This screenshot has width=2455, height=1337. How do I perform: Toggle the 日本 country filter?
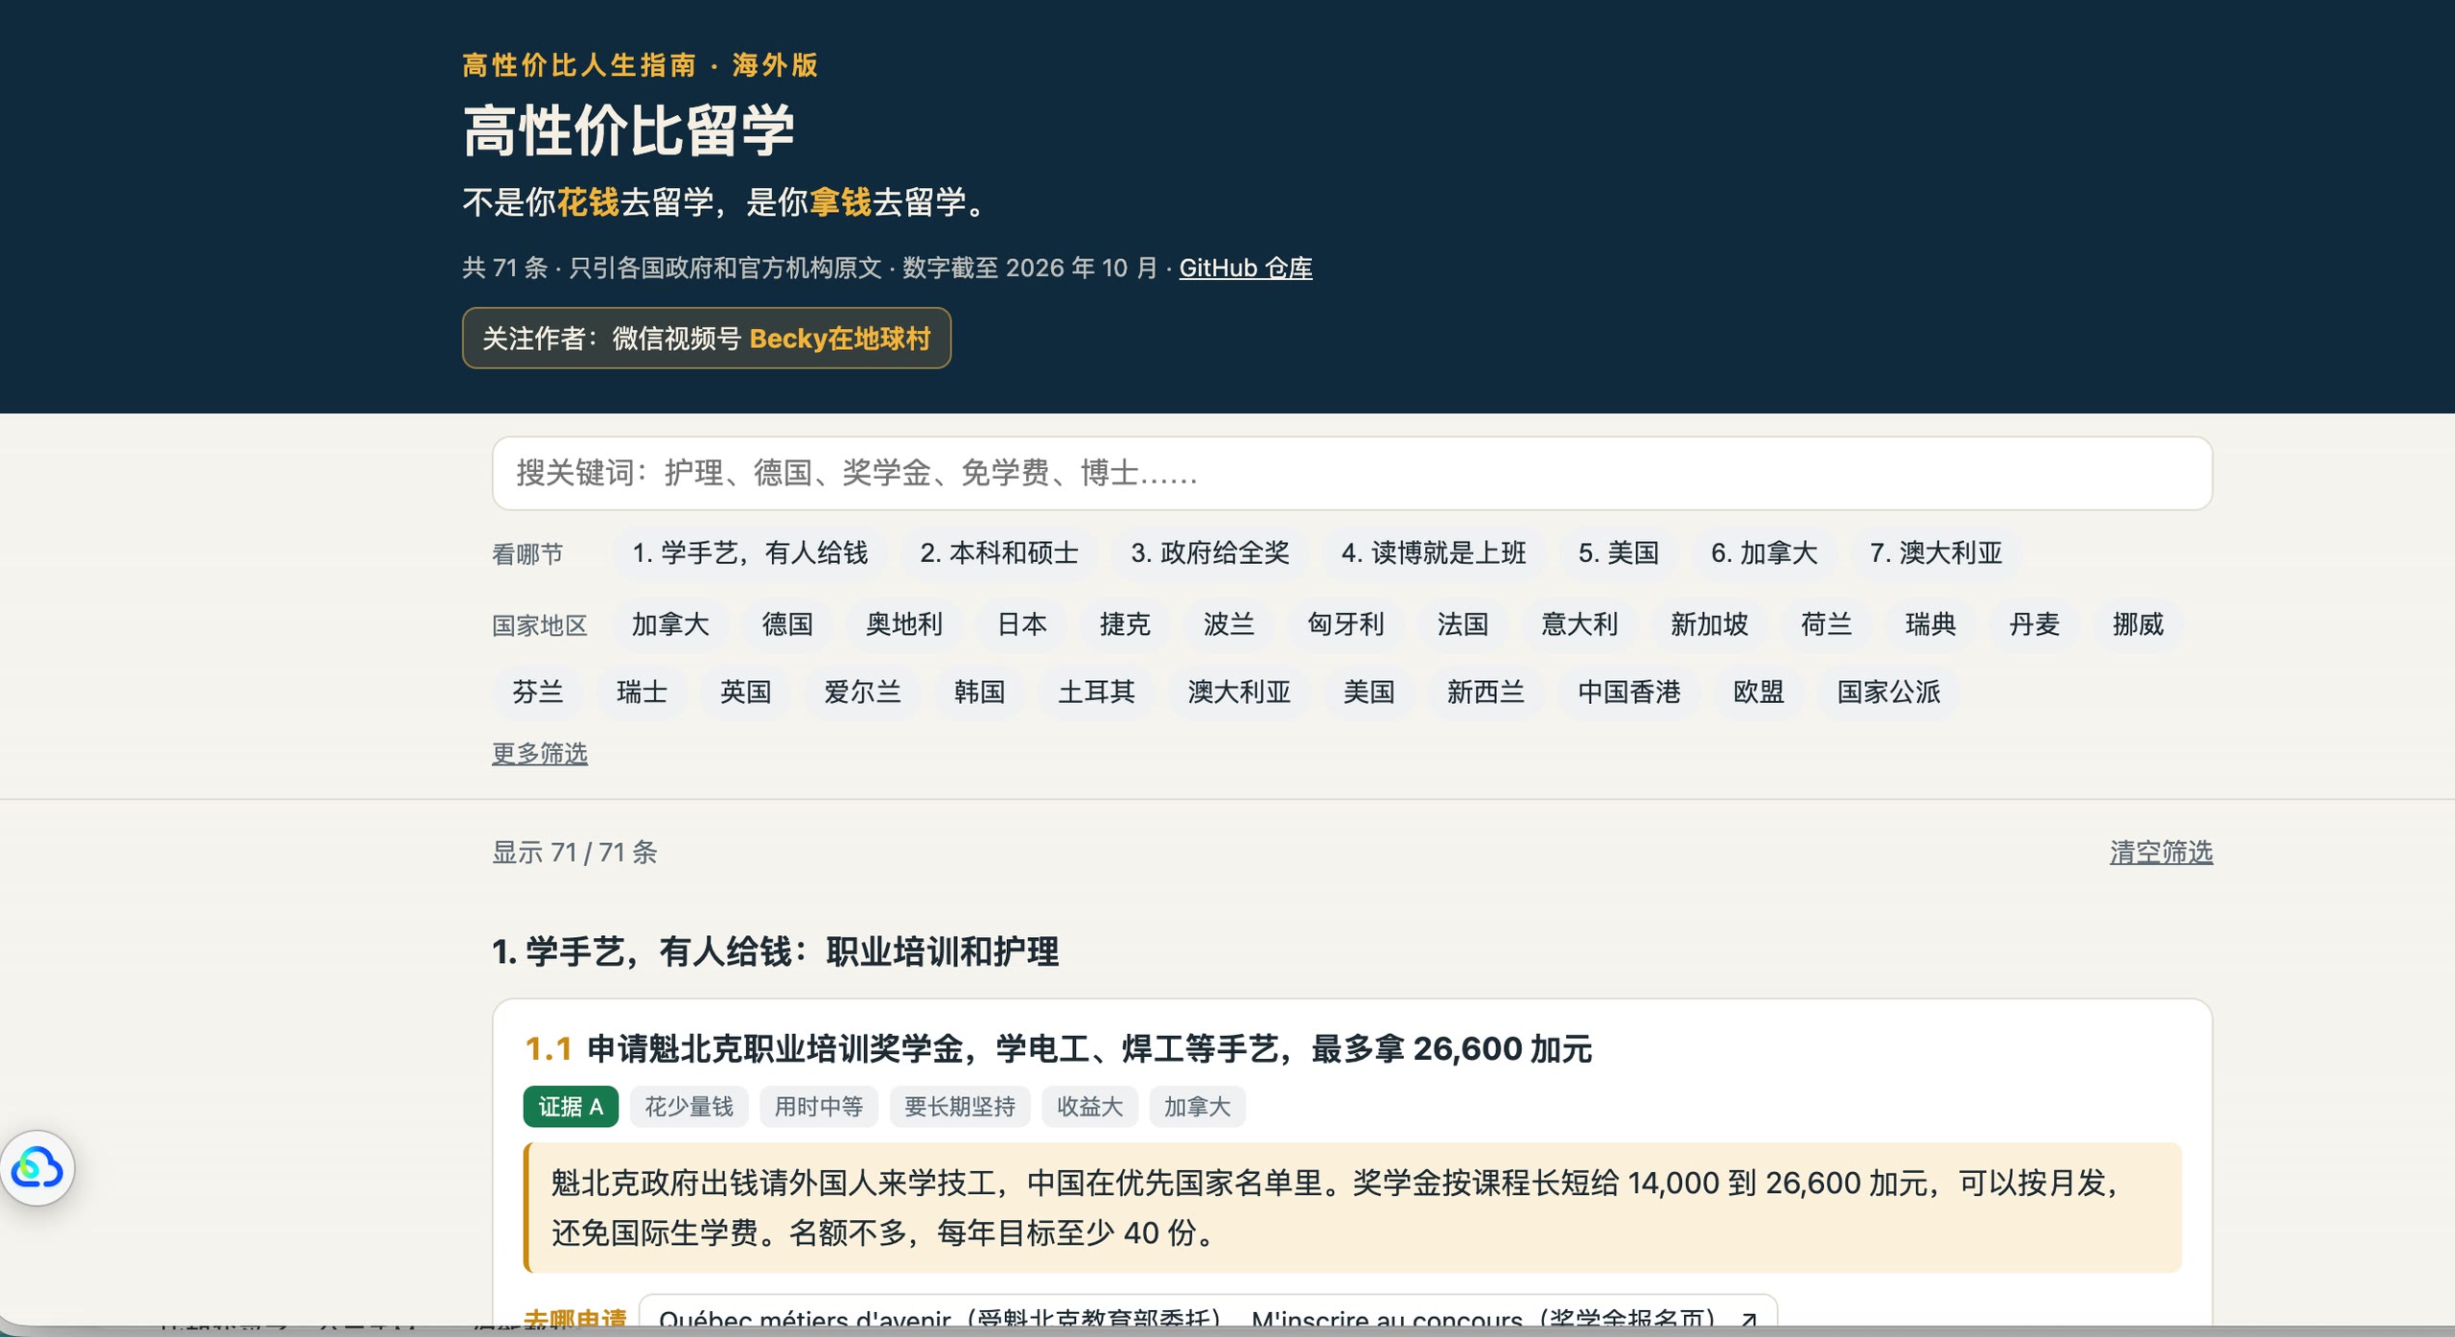1022,624
